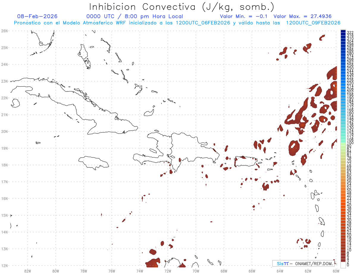
Task: Click the "13N" latitude label
Action: 4,249
